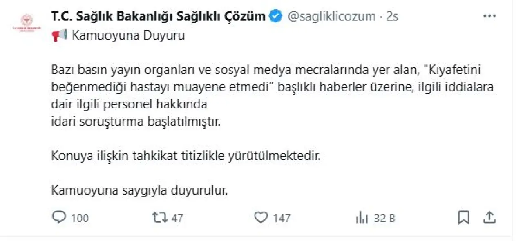
Task: Click the reply count 100
Action: [80, 219]
